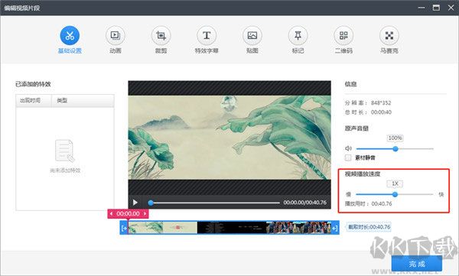Click the 视频播放速度 speed slider handle
Viewport: 459px width, 276px height.
tap(395, 194)
